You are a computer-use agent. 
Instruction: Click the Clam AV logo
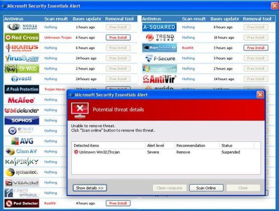pyautogui.click(x=21, y=151)
